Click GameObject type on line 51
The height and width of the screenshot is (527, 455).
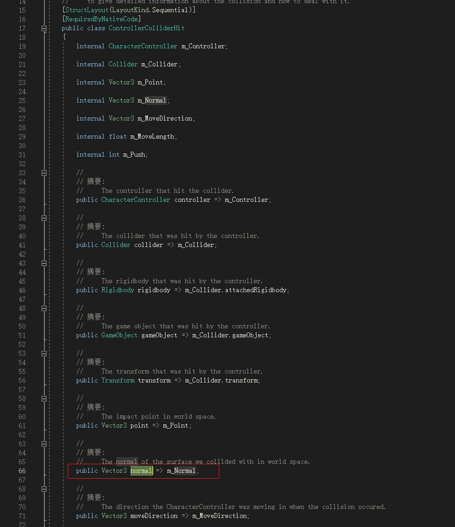(119, 336)
